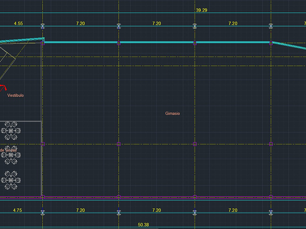The width and height of the screenshot is (306, 229).
Task: Click the 4.55 dimension value
Action: click(18, 23)
